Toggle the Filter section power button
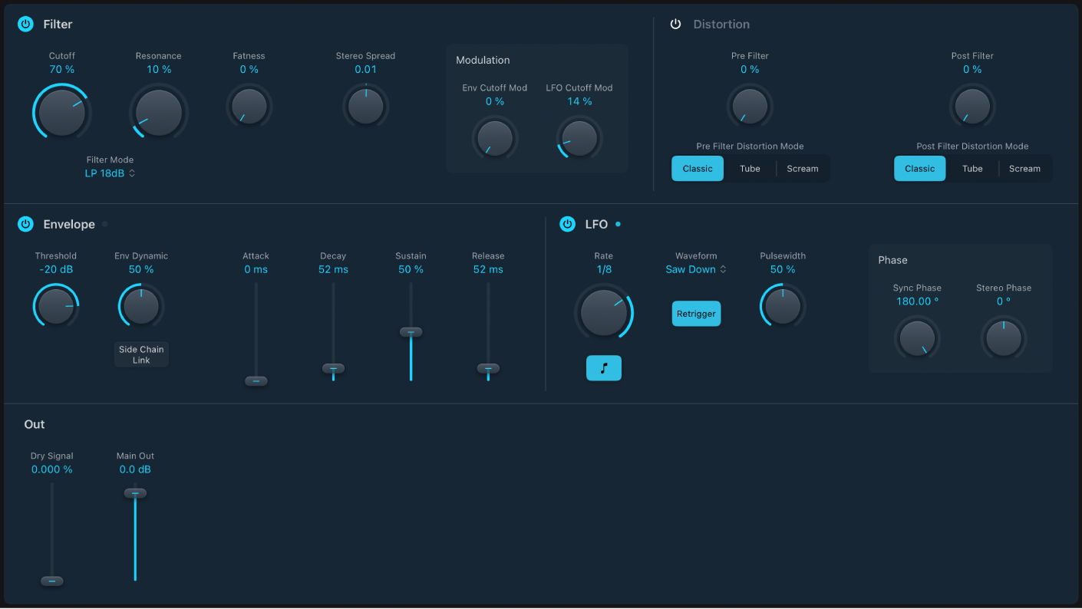The image size is (1082, 609). [25, 25]
